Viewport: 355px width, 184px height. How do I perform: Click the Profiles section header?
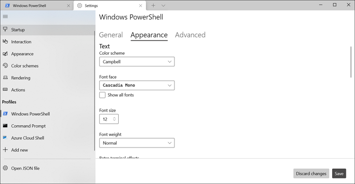tap(9, 102)
